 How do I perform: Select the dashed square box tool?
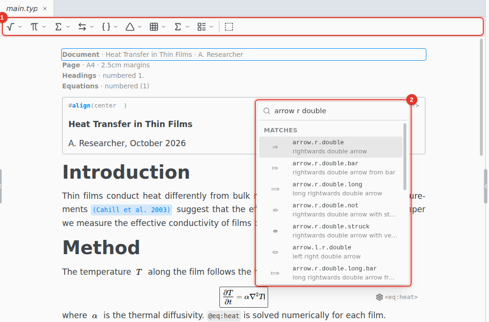pyautogui.click(x=229, y=27)
